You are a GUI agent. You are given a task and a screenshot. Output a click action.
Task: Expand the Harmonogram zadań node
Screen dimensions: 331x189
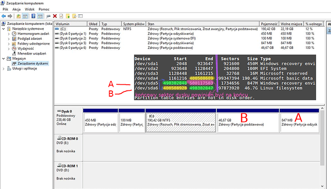click(9, 33)
